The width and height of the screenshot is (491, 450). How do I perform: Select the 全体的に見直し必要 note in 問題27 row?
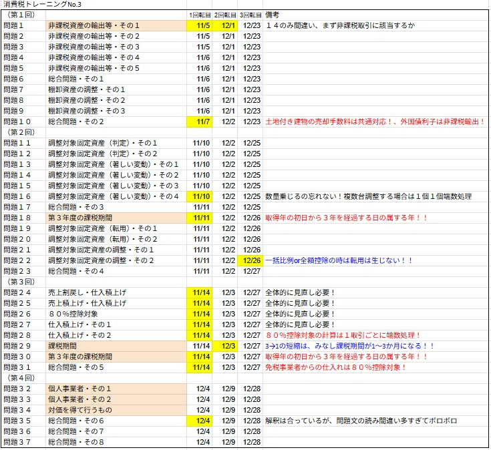(x=300, y=324)
